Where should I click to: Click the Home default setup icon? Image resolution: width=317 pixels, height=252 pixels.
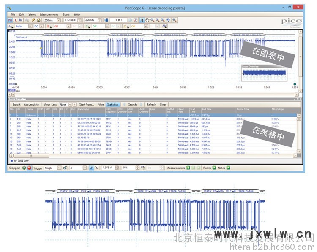click(38, 20)
